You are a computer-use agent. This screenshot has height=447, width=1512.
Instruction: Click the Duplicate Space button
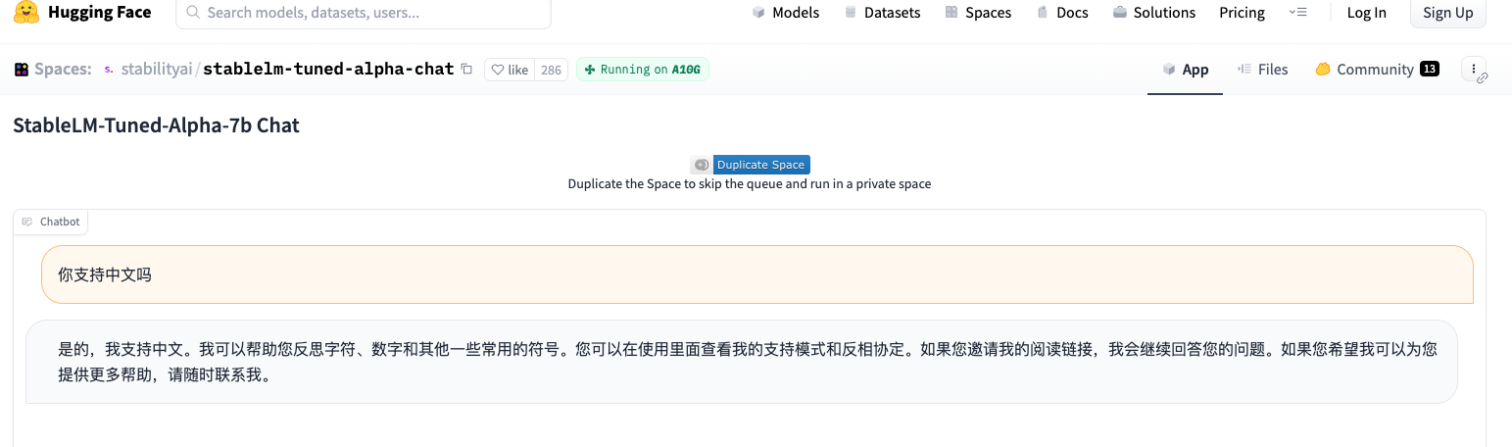[x=760, y=165]
